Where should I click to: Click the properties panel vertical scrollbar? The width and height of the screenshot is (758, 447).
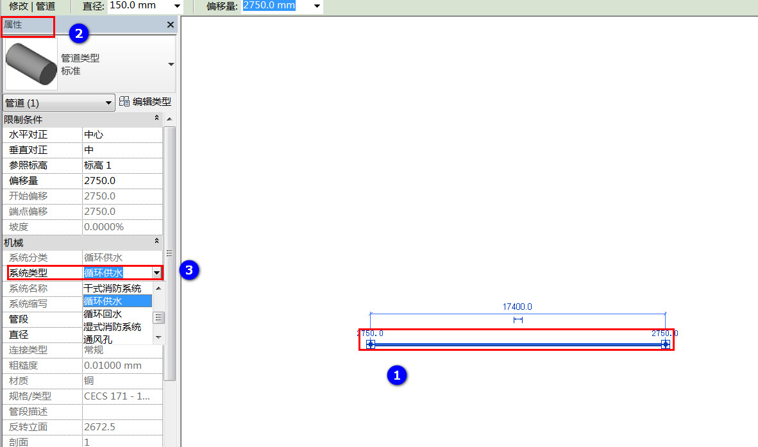point(170,253)
